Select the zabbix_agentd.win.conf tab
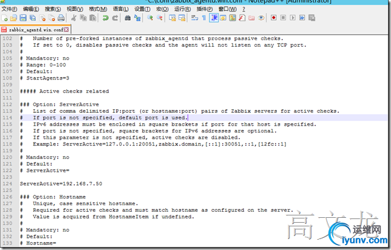Image resolution: width=391 pixels, height=250 pixels. pos(36,30)
